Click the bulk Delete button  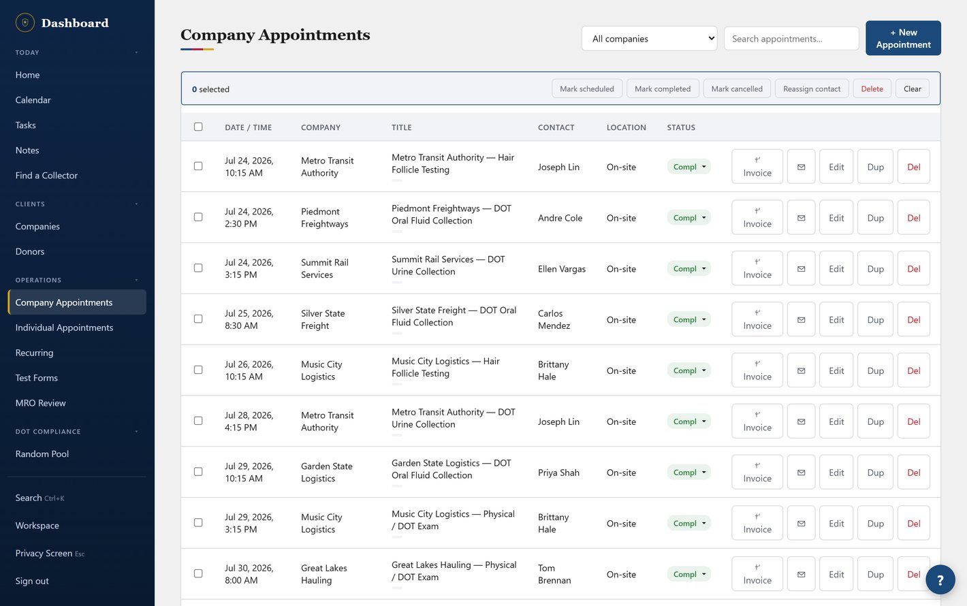click(x=872, y=89)
